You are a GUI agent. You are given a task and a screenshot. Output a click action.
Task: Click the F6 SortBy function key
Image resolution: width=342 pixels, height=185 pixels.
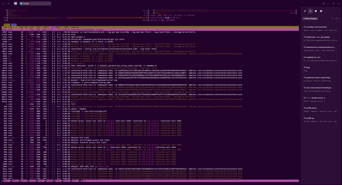(x=49, y=181)
